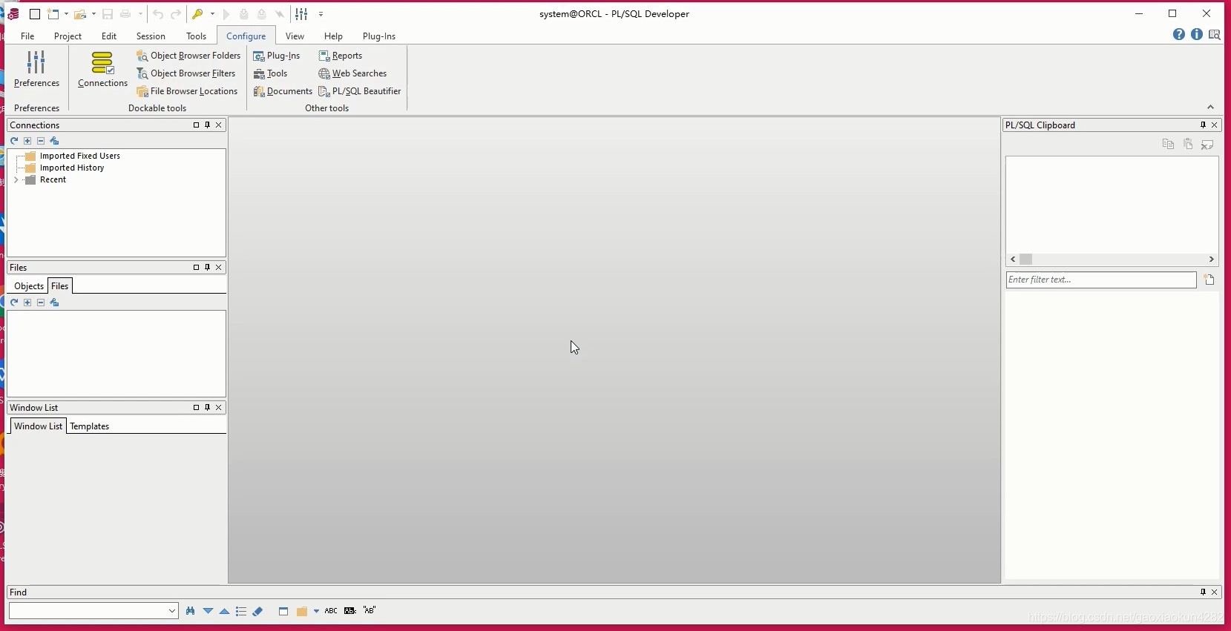Image resolution: width=1231 pixels, height=631 pixels.
Task: Click the collapse-all icon in Connections panel
Action: [41, 141]
